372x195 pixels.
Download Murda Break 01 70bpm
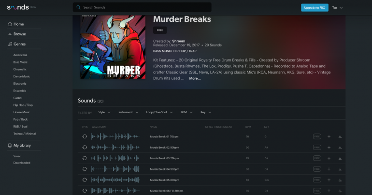coord(340,136)
